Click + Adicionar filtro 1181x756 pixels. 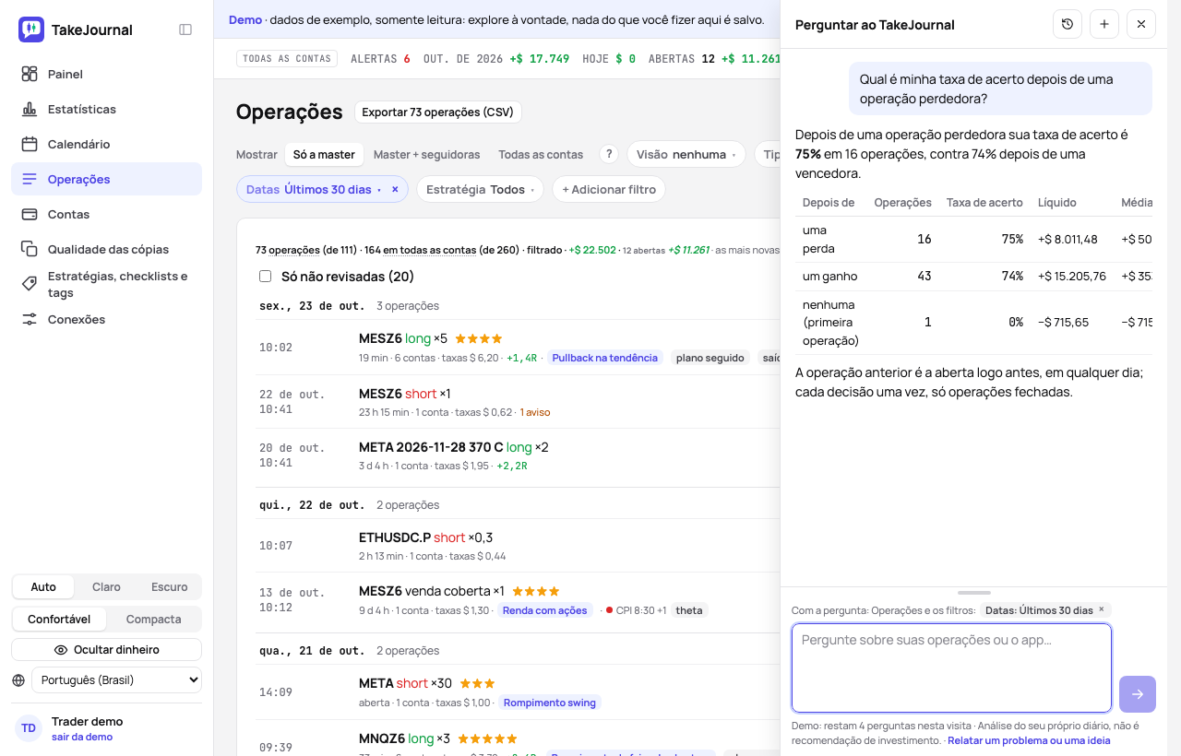pyautogui.click(x=609, y=189)
